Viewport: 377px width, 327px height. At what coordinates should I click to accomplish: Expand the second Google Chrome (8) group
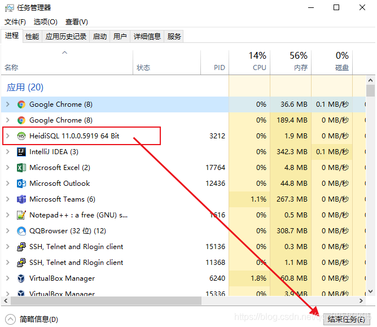point(8,120)
